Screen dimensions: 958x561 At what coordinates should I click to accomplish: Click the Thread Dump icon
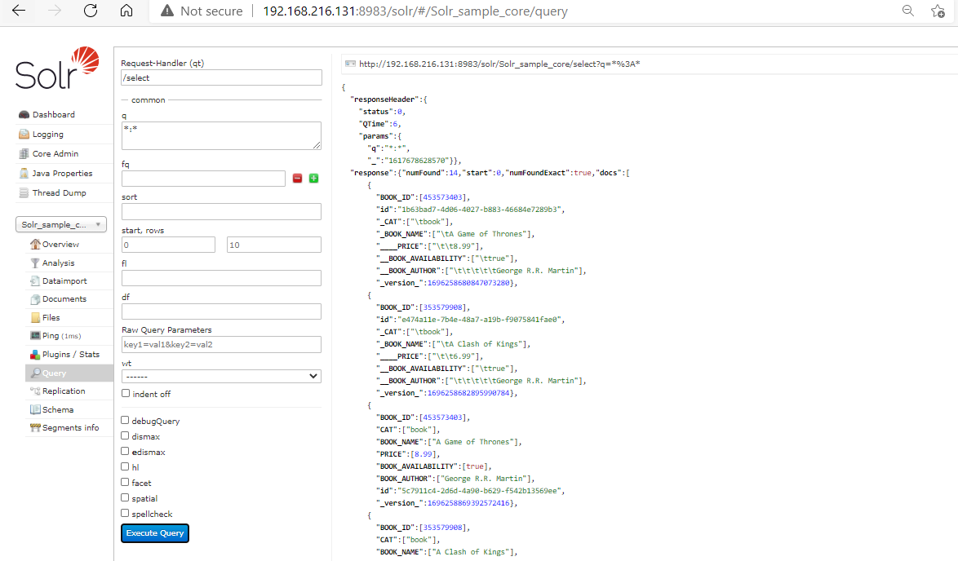tap(24, 192)
